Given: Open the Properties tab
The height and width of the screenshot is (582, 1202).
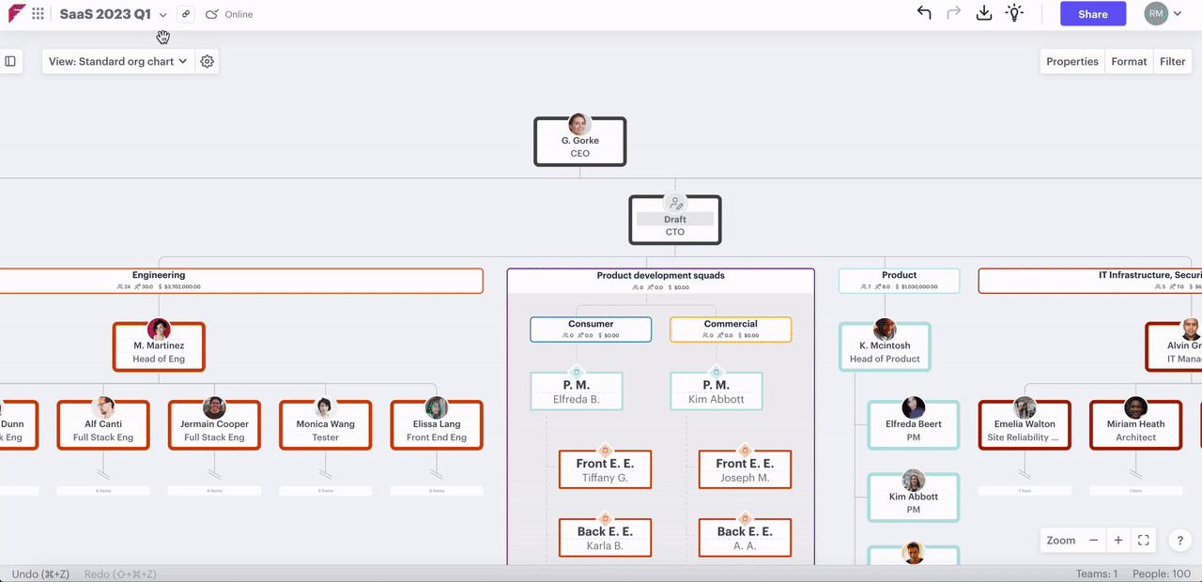Looking at the screenshot, I should pos(1071,61).
